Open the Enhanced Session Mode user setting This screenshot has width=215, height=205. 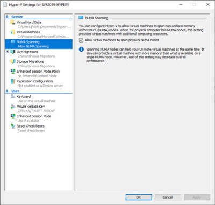[x=34, y=116]
